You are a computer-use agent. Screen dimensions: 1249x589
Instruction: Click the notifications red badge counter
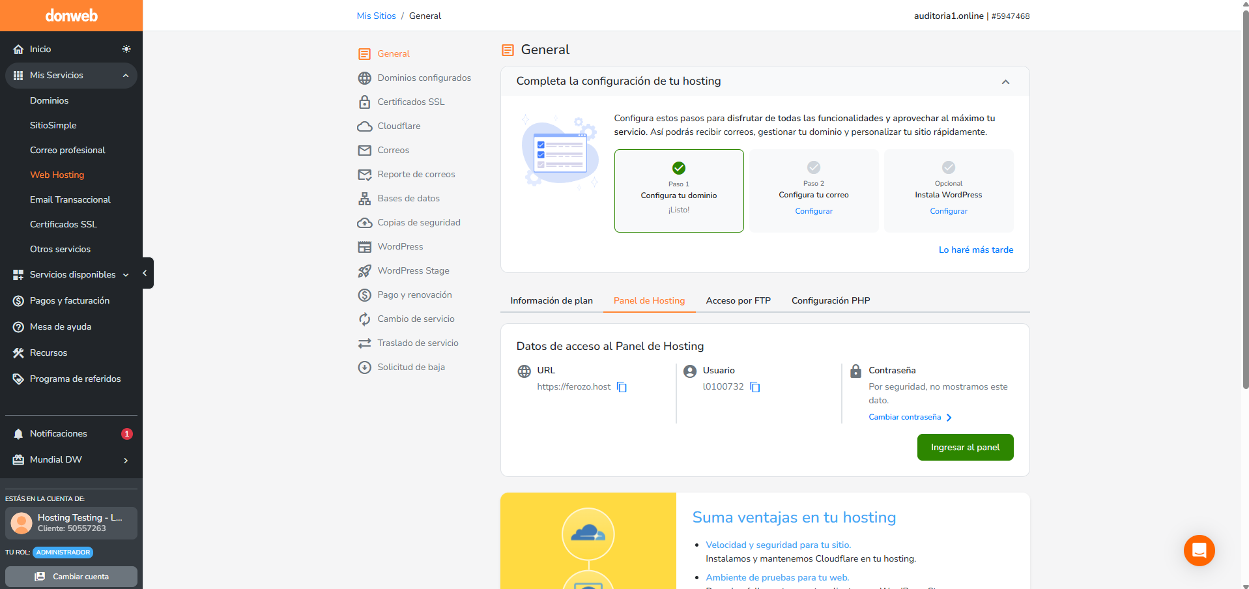pyautogui.click(x=127, y=434)
